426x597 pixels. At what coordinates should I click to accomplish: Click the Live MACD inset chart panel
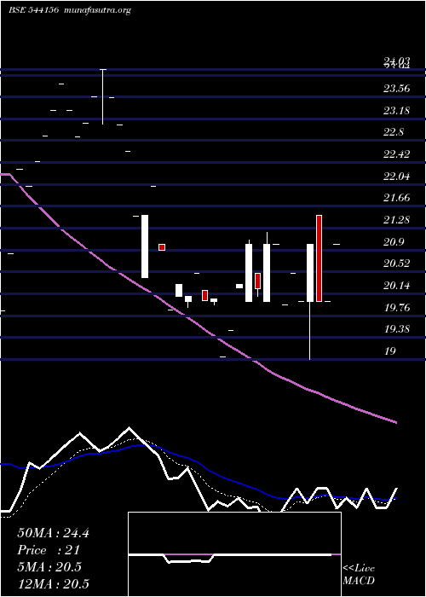point(234,554)
